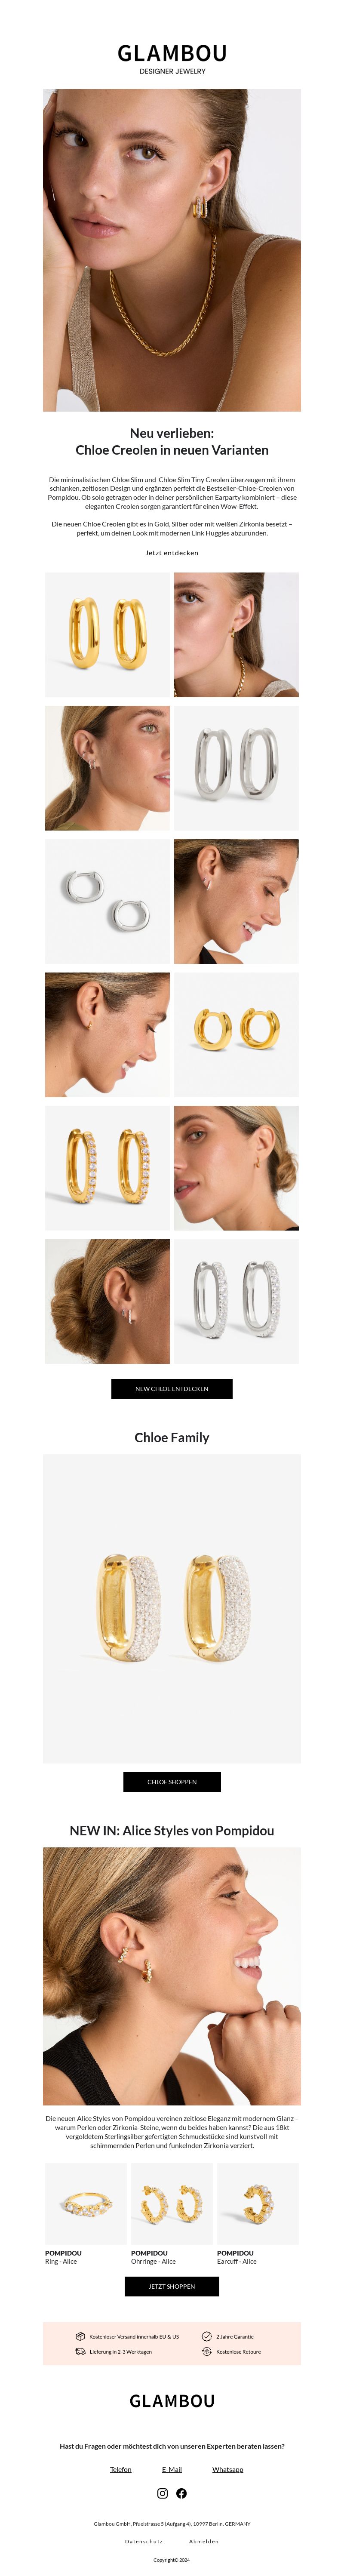Click the 2 Jahre Garantie checkmark icon
This screenshot has height=2576, width=344.
click(207, 2336)
